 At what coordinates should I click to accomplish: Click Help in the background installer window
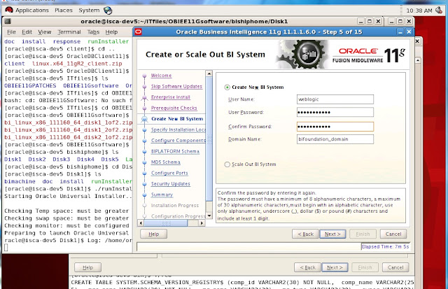click(87, 267)
